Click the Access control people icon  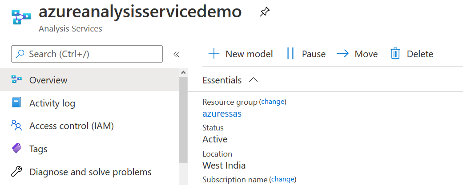click(x=16, y=126)
